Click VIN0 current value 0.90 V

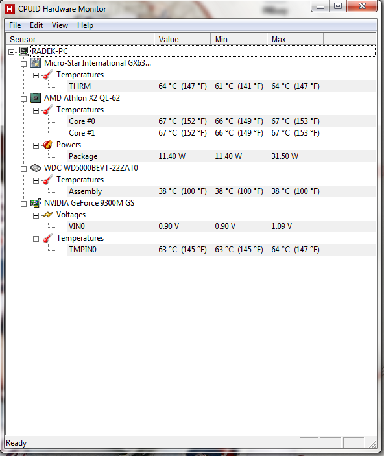[169, 226]
